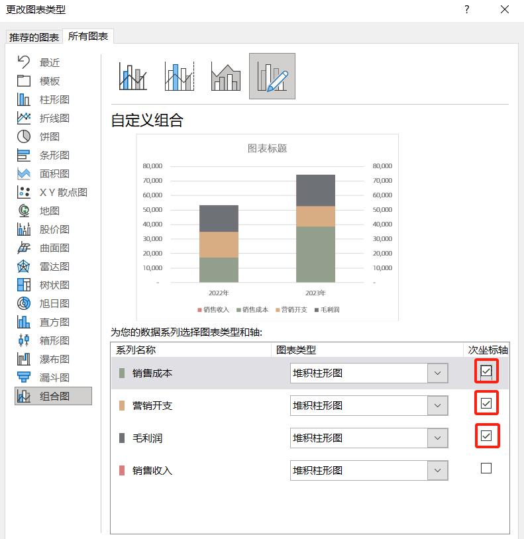Image resolution: width=524 pixels, height=539 pixels.
Task: Select the 漏斗图 funnel chart icon
Action: coord(24,378)
